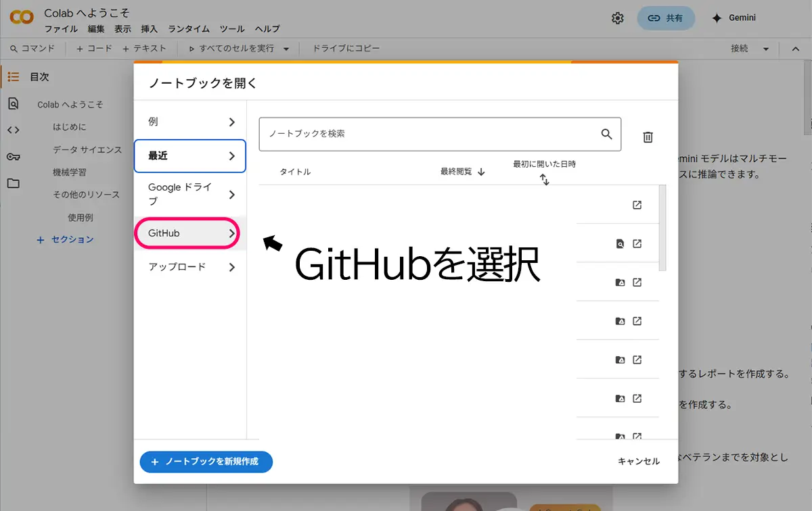Open settings via the gear icon

(617, 18)
